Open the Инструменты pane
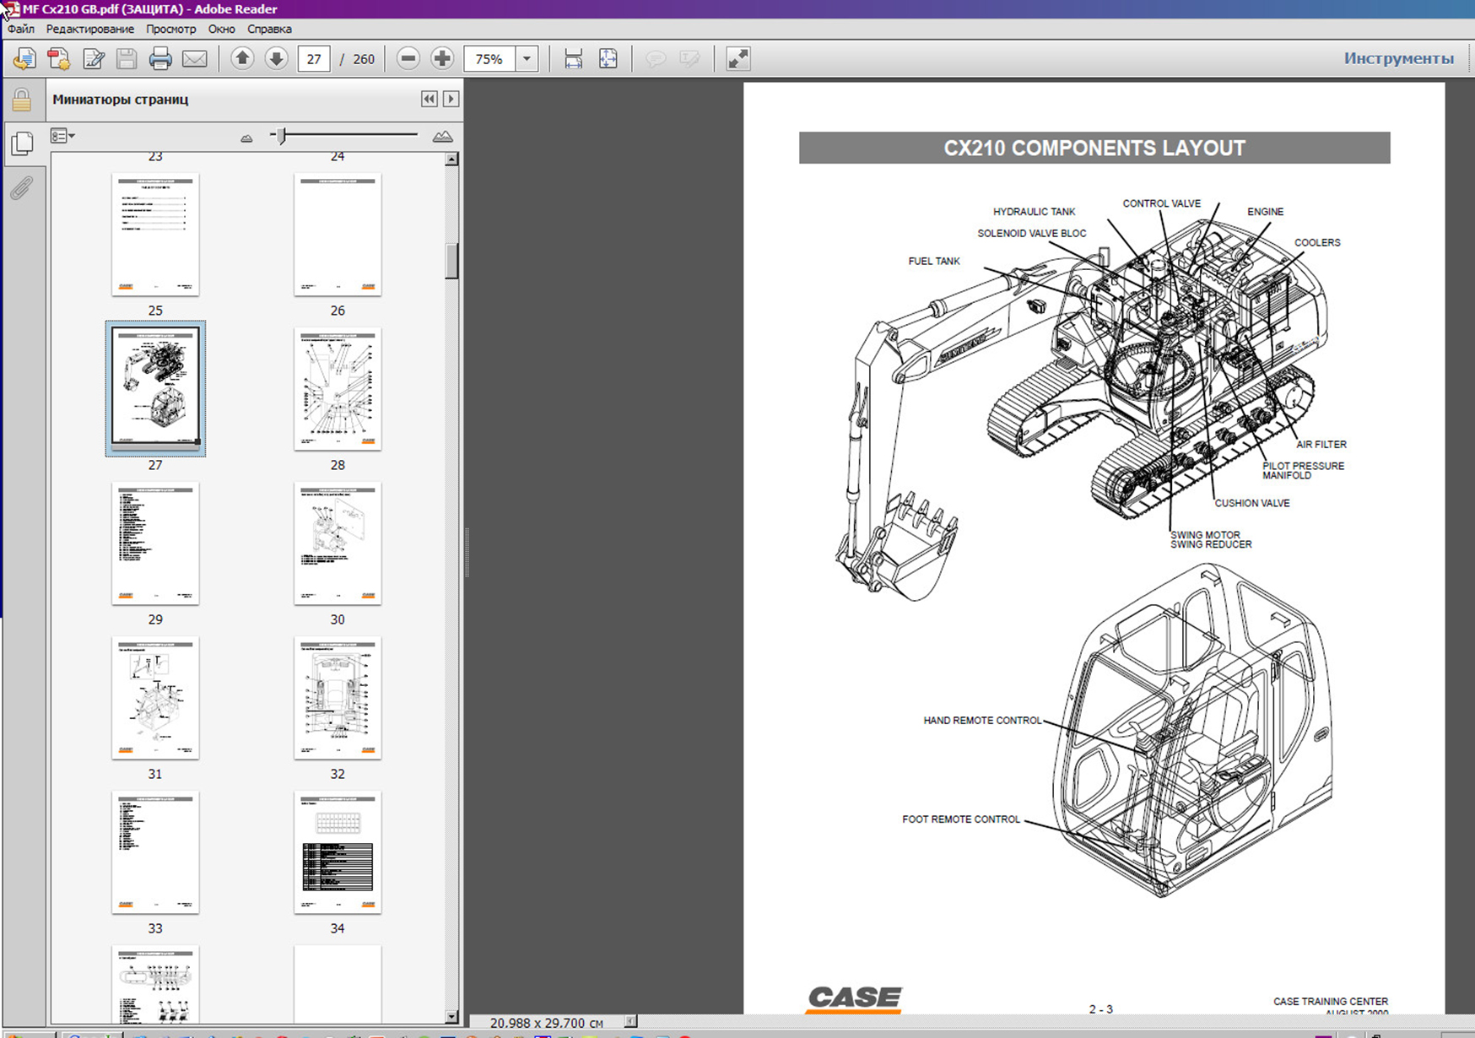 (1398, 58)
